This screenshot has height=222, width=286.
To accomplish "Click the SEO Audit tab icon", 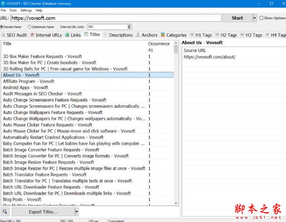I will tap(3, 35).
